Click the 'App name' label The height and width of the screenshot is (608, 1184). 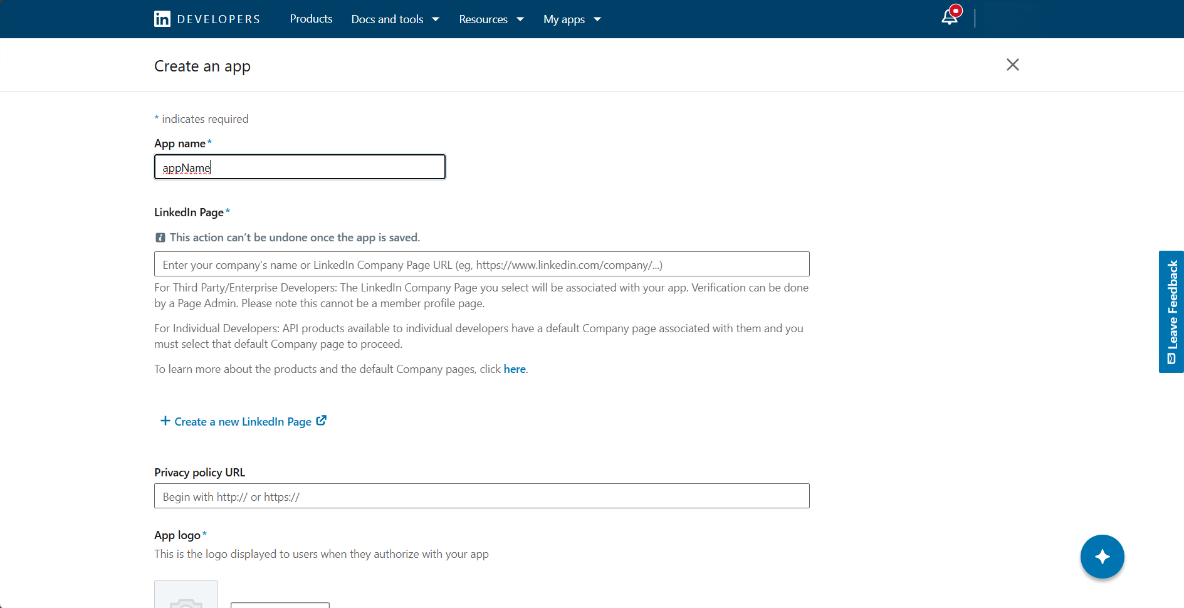(180, 144)
